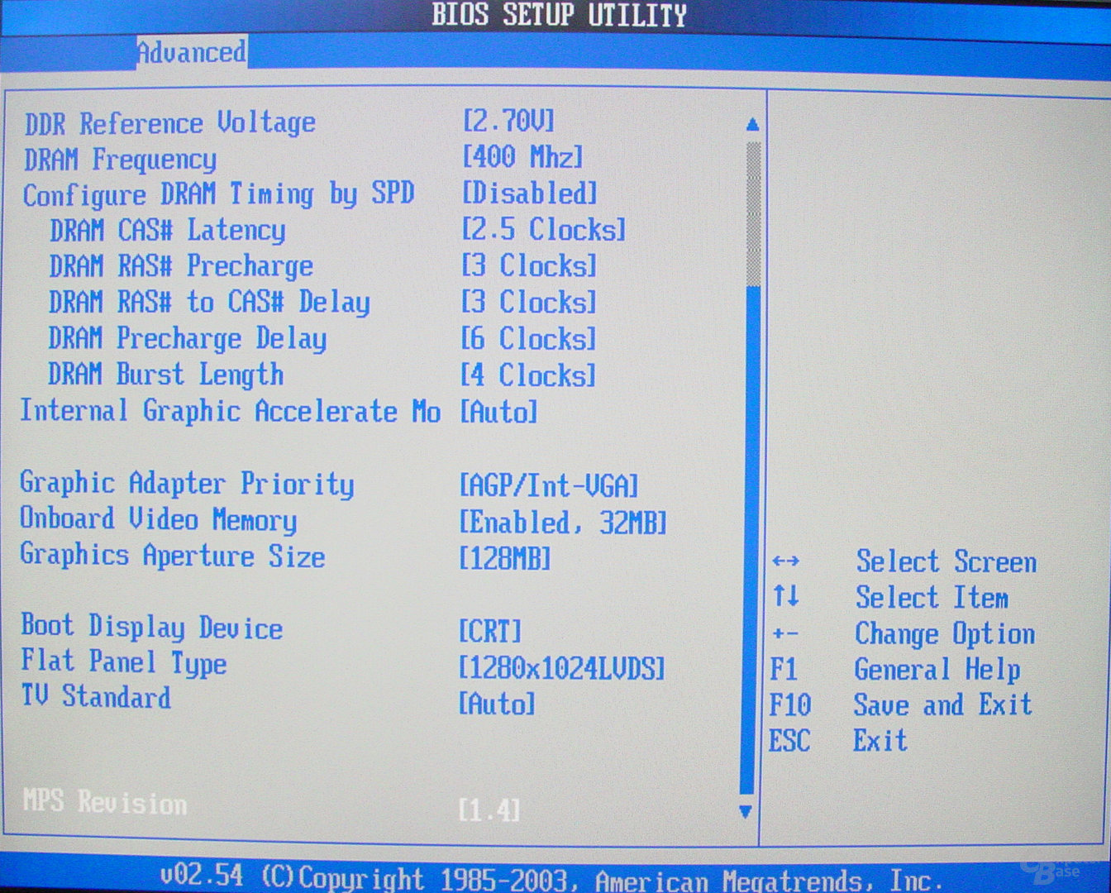1111x893 pixels.
Task: Change the 1.4 MPS value
Action: 489,809
